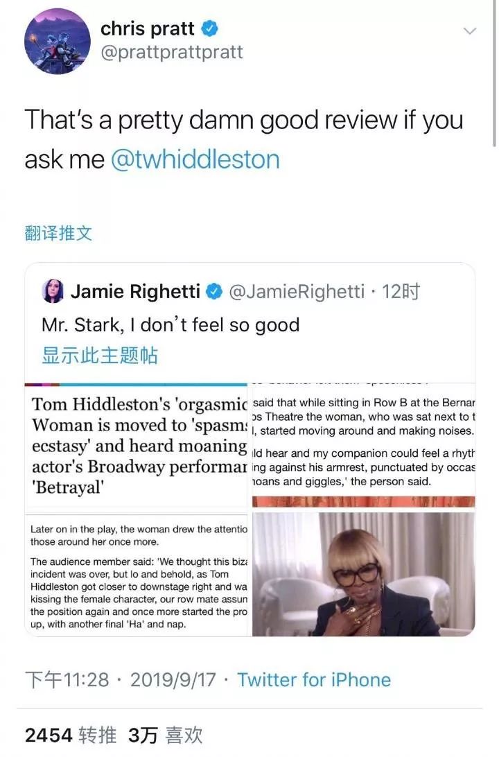Viewport: 499px width, 757px height.
Task: Click chris pratt's blue verified badge
Action: [209, 28]
